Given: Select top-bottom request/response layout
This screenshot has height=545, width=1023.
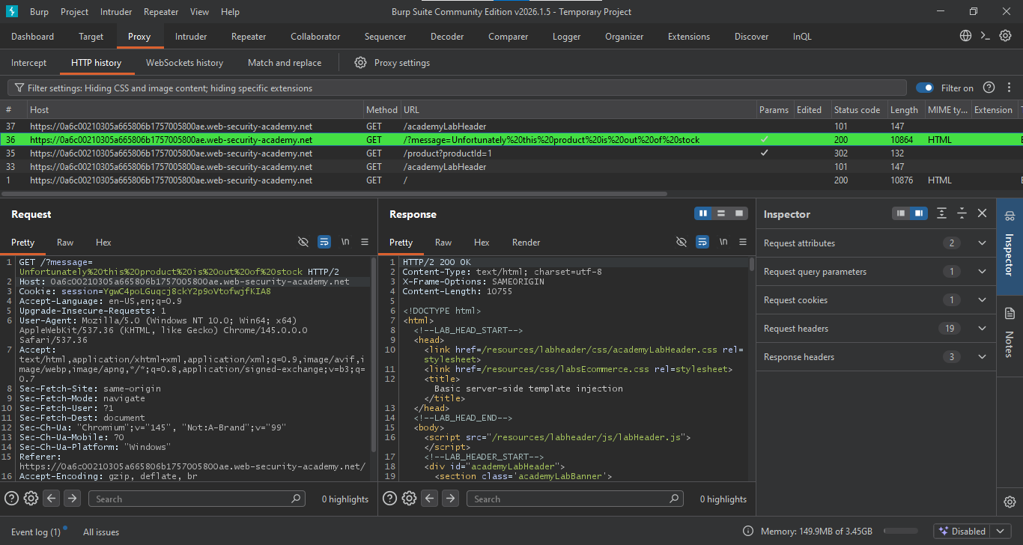Looking at the screenshot, I should point(721,213).
